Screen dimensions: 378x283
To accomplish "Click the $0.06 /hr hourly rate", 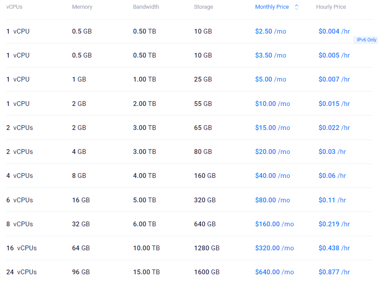I will pos(332,176).
